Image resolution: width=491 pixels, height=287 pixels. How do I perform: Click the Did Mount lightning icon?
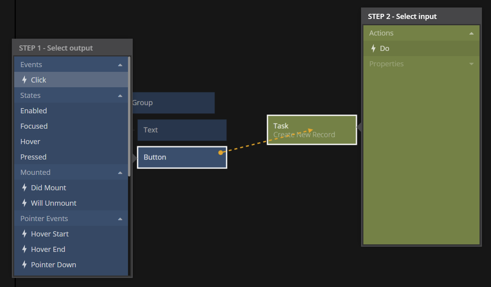[x=24, y=188]
